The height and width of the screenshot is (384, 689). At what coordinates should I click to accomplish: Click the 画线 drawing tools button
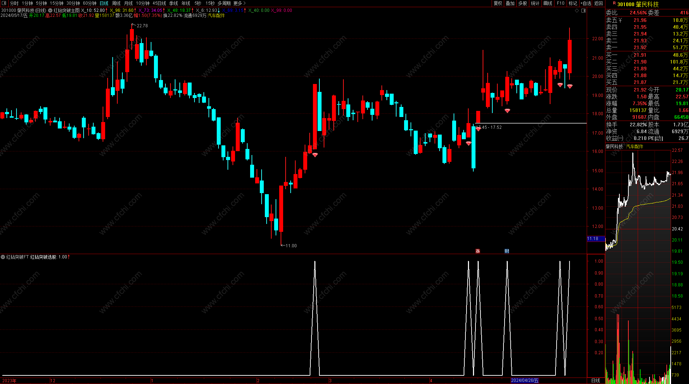click(x=548, y=3)
